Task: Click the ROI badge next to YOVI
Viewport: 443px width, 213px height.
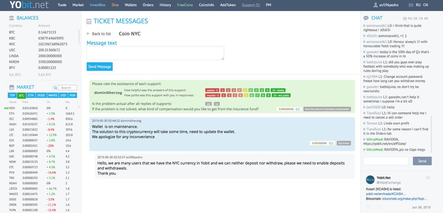Action: tap(6, 108)
